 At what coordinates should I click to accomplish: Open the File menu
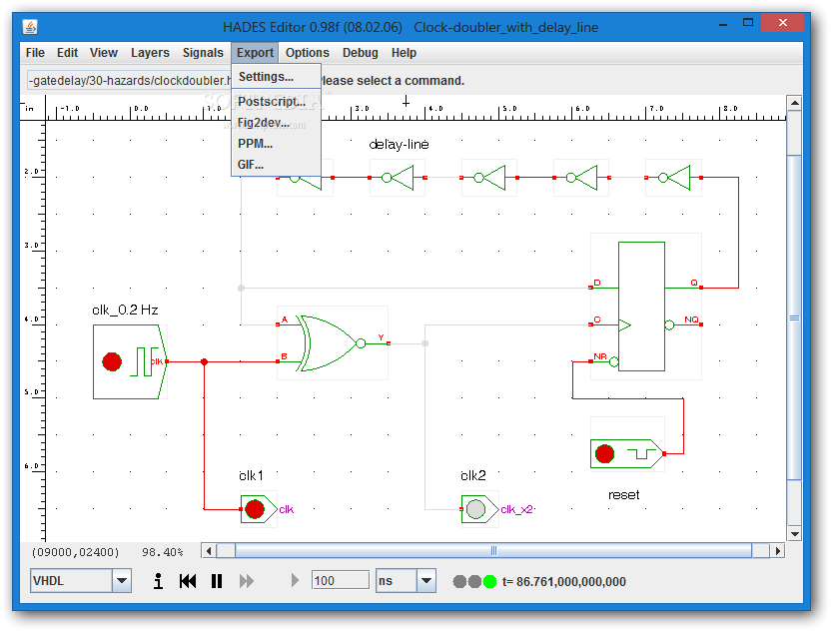[35, 53]
